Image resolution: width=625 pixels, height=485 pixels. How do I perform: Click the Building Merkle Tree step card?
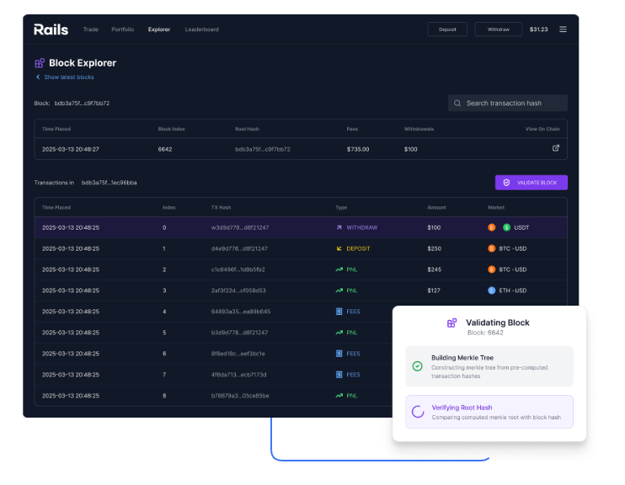489,366
